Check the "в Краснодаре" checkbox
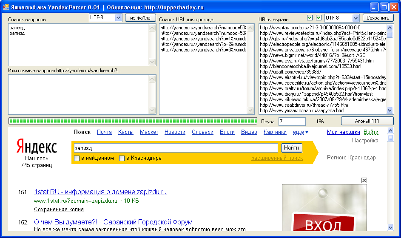 click(122, 158)
